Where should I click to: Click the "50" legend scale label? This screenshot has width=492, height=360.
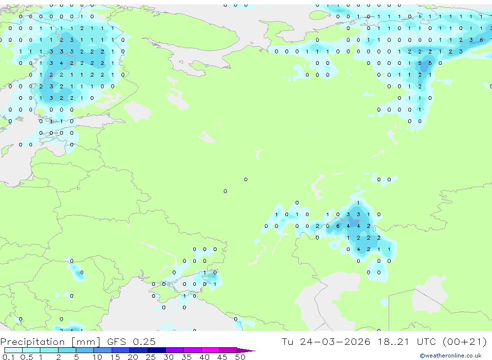pyautogui.click(x=240, y=357)
